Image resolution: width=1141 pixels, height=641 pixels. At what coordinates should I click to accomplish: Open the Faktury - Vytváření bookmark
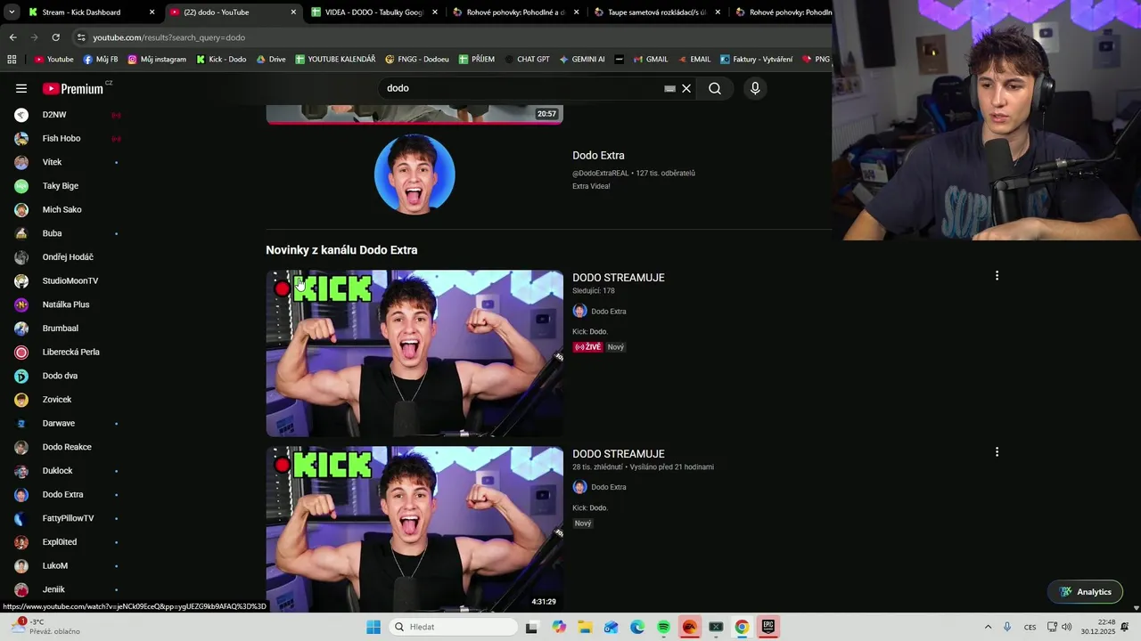756,60
